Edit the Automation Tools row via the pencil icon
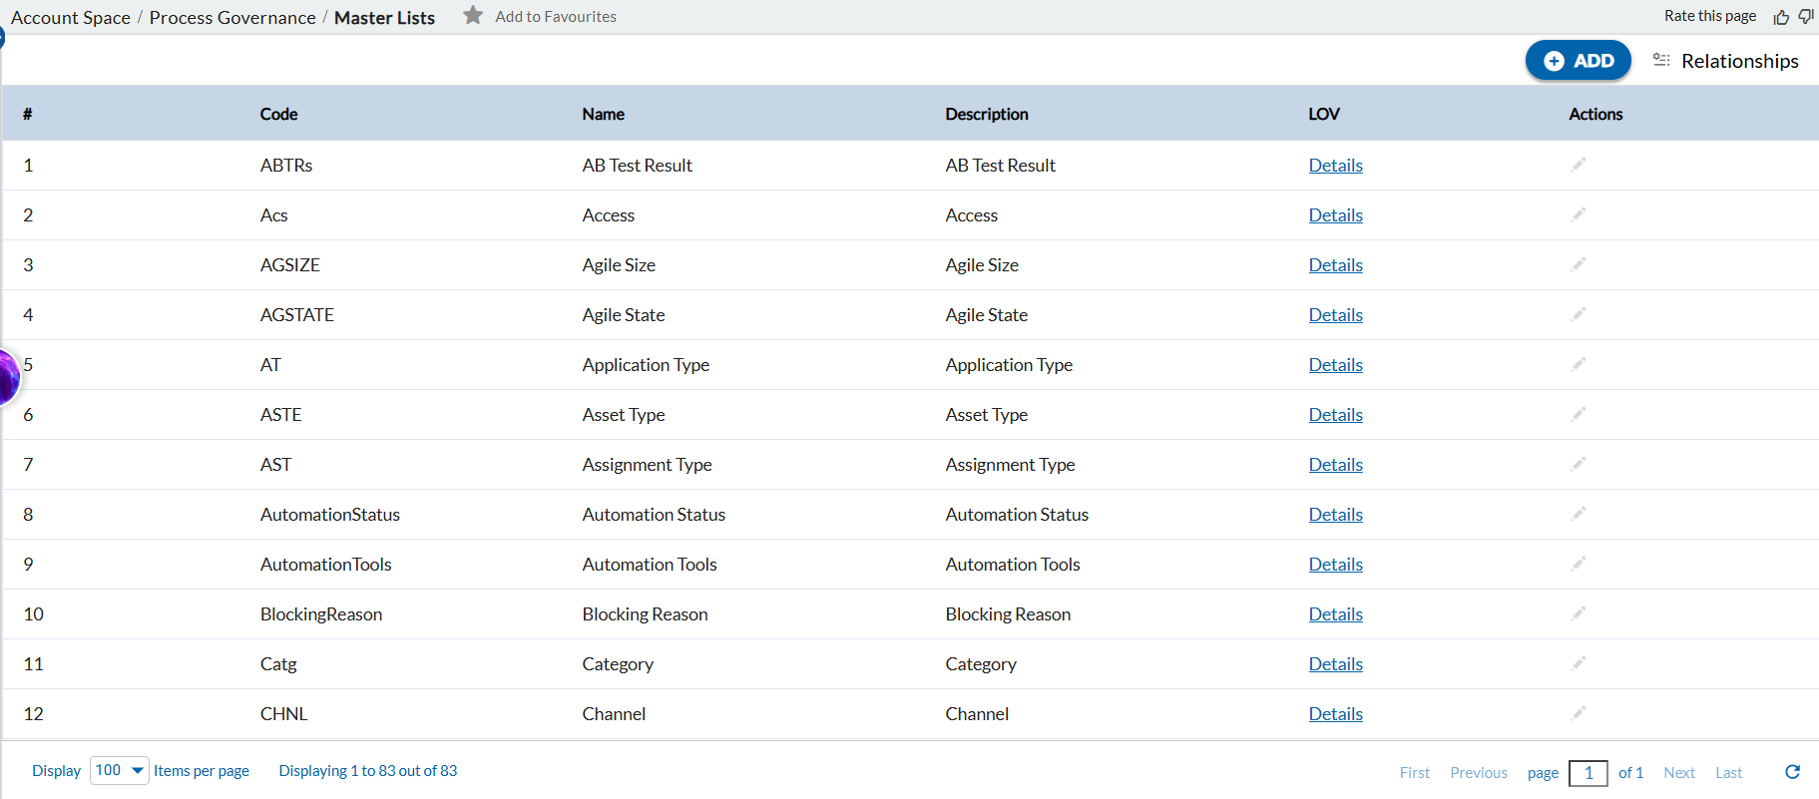The image size is (1819, 799). [1578, 564]
